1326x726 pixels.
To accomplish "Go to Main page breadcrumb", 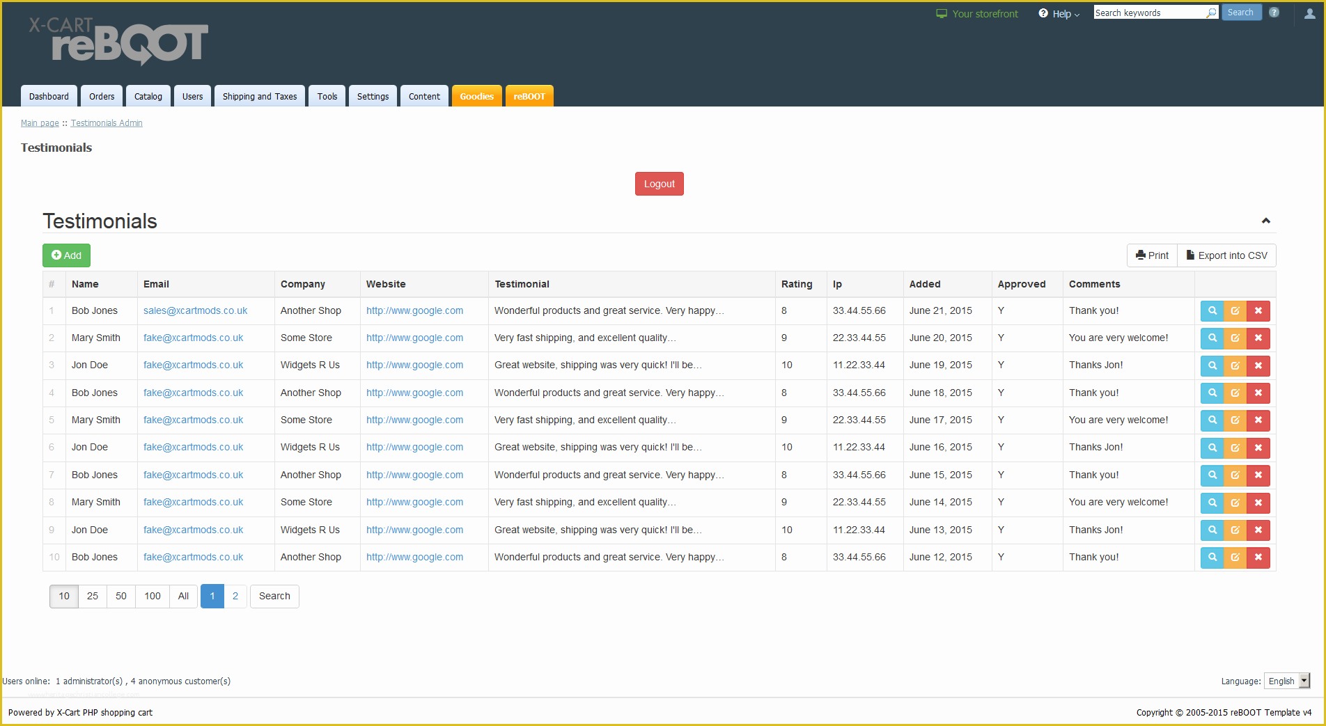I will (x=40, y=123).
